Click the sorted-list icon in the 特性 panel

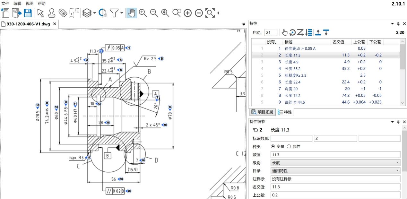309,32
